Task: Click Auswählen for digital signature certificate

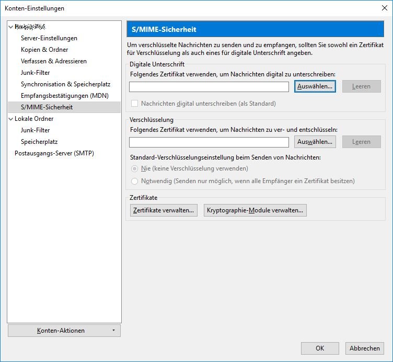Action: click(315, 87)
